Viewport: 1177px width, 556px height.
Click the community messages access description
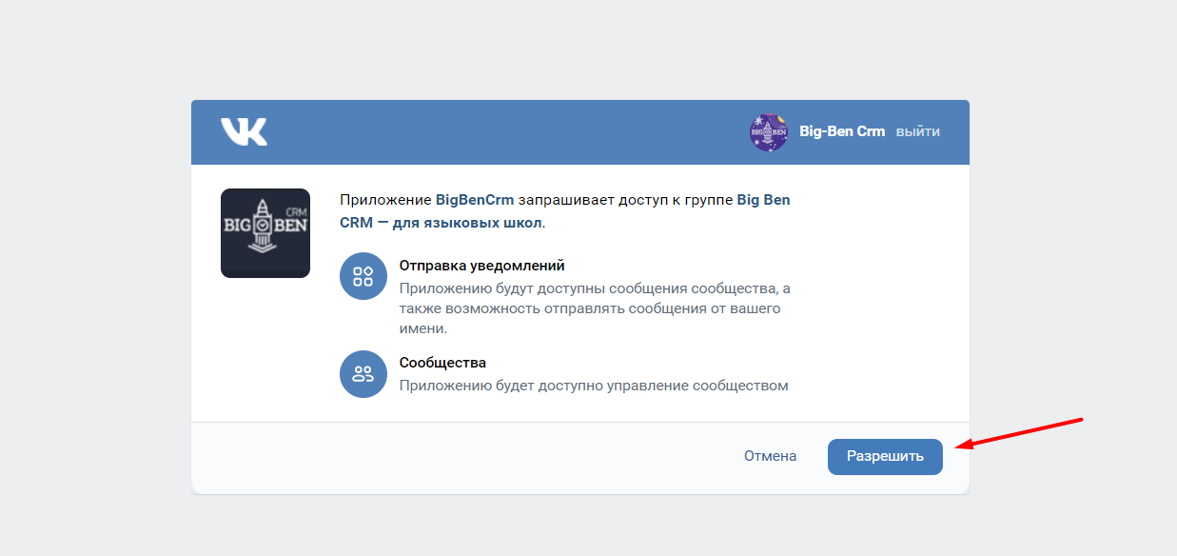[x=595, y=308]
